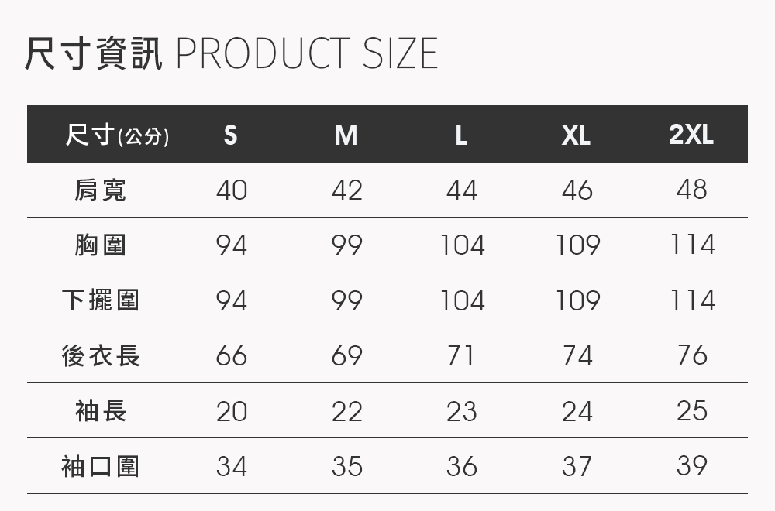Select sleeve length value 22 for M
This screenshot has width=775, height=511.
point(347,411)
